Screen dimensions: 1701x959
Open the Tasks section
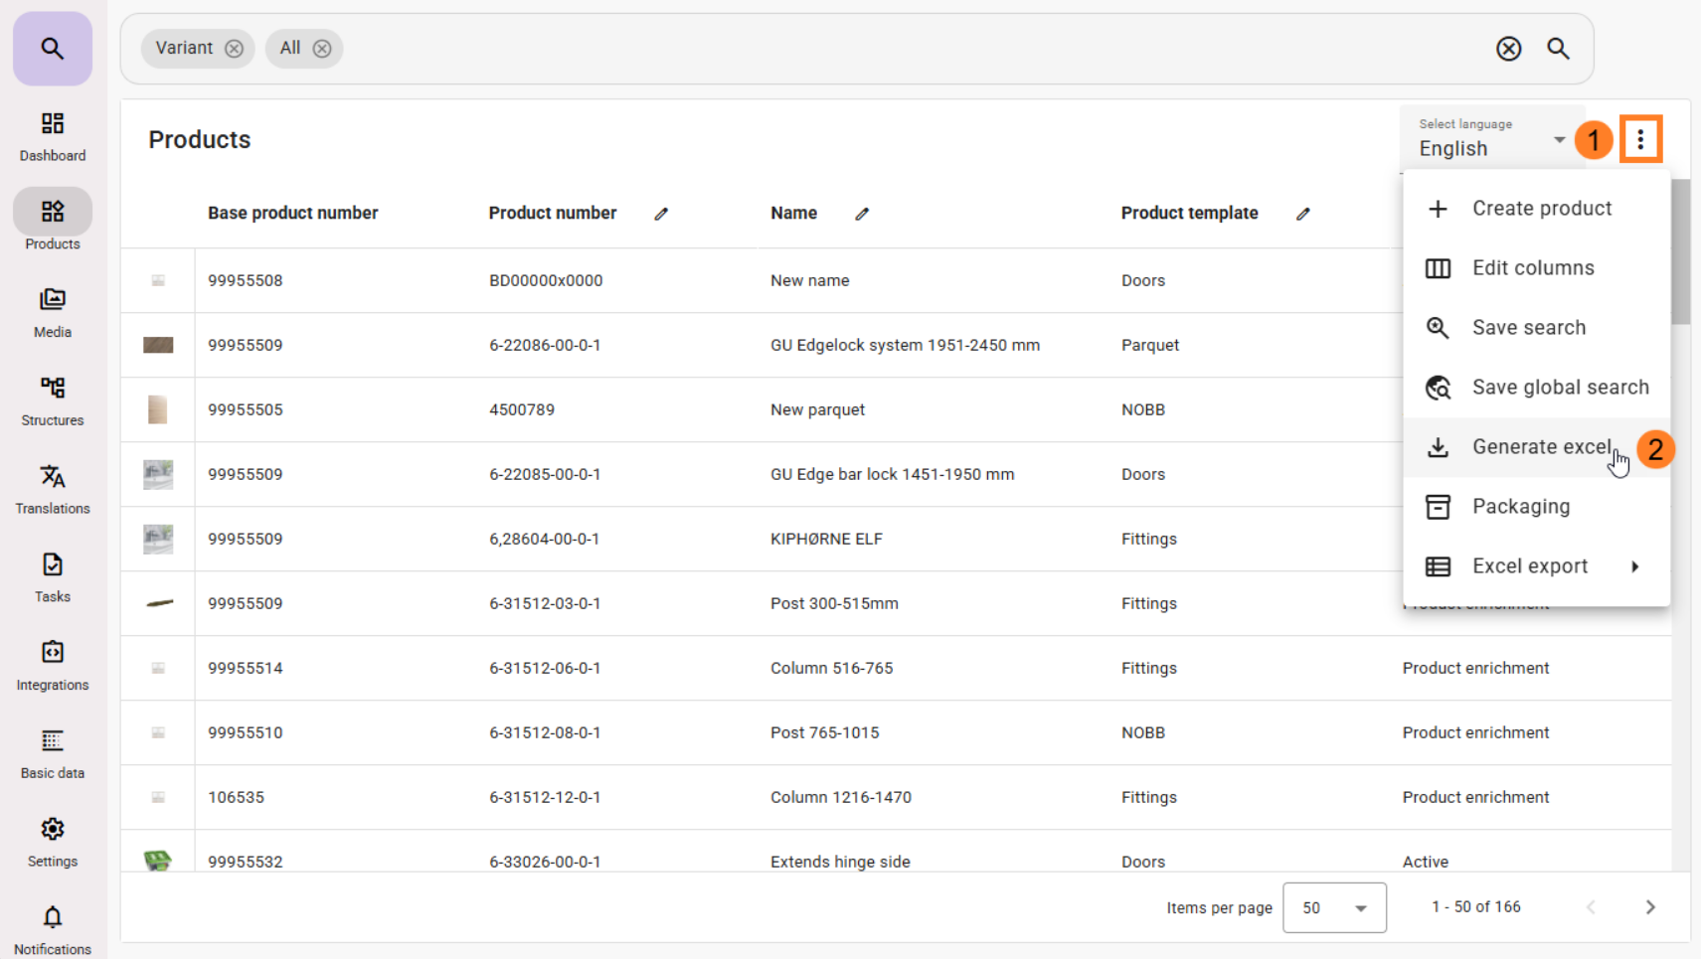[53, 577]
